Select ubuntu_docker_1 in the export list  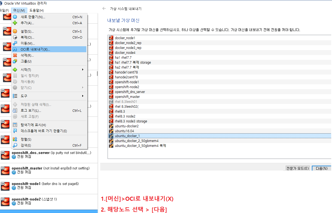(220, 136)
